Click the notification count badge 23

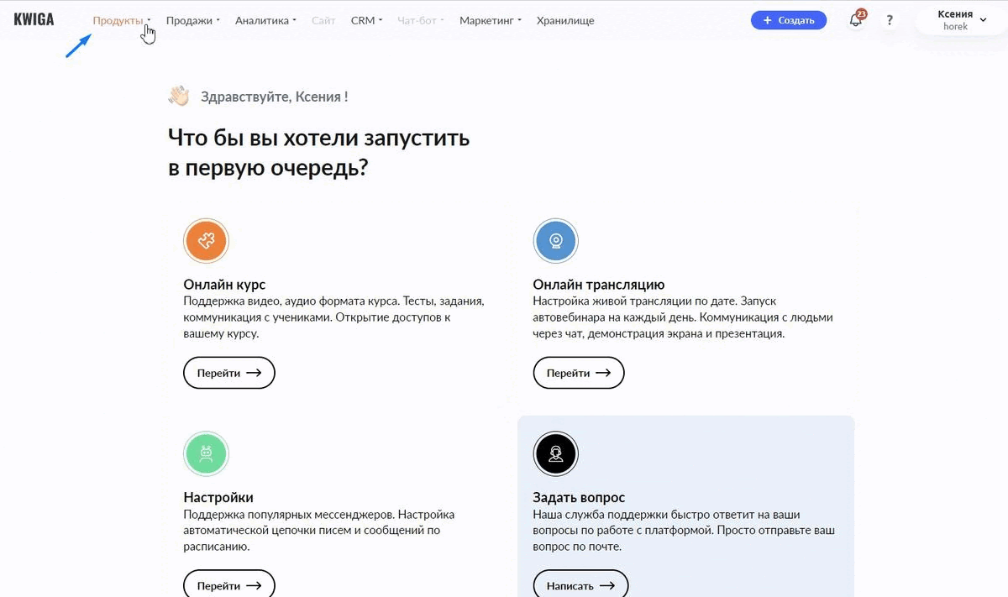pos(861,14)
